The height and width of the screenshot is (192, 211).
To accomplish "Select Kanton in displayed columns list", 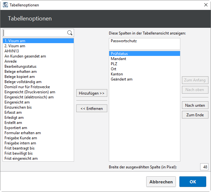I will coord(145,74).
